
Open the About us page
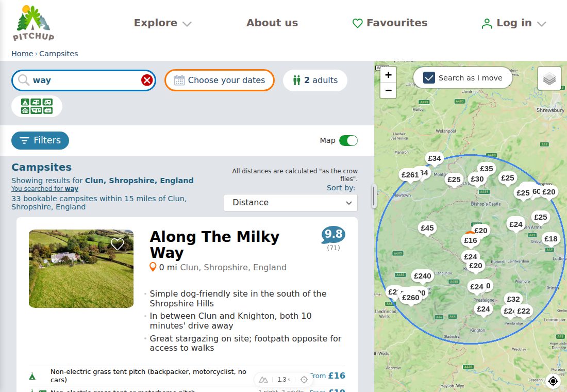coord(272,23)
